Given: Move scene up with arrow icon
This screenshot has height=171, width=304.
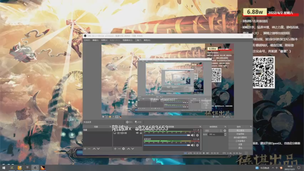Looking at the screenshot, I should pos(94,149).
